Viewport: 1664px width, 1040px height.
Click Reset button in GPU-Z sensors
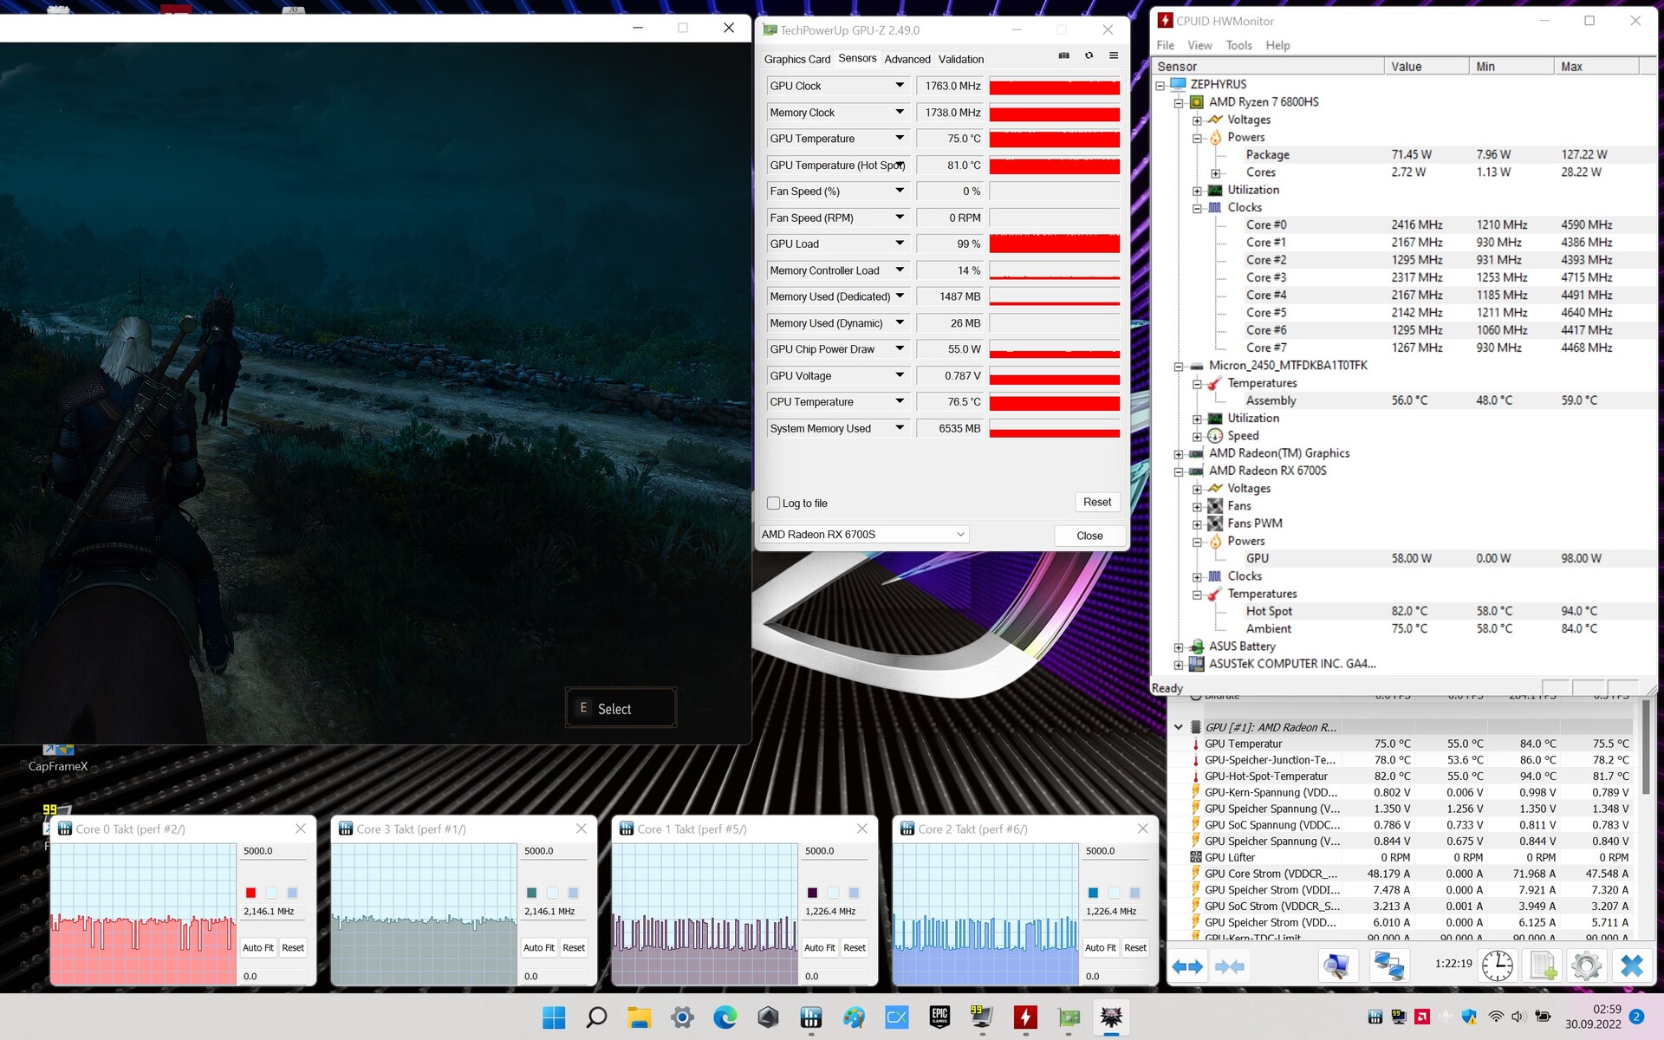click(1096, 502)
